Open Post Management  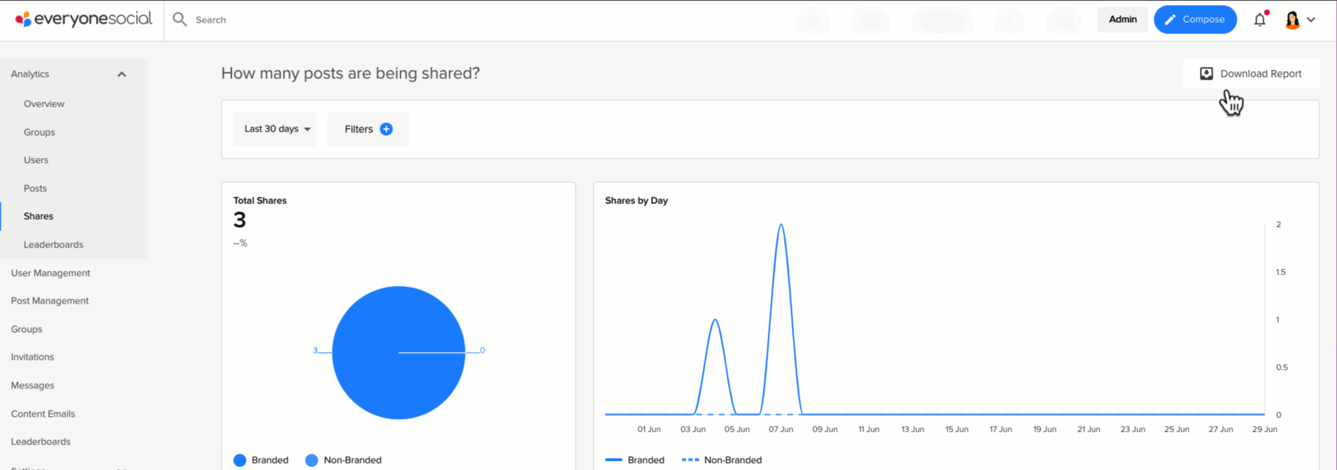[50, 301]
